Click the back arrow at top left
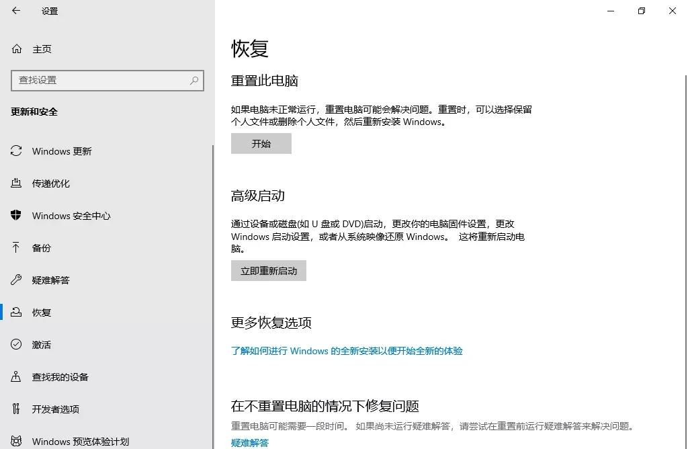The image size is (688, 449). (x=16, y=11)
